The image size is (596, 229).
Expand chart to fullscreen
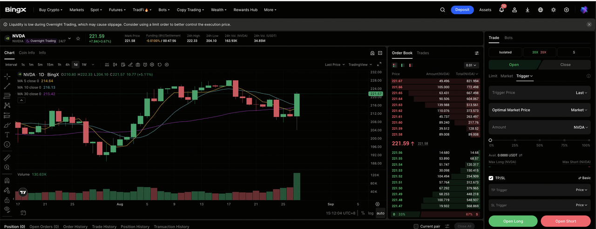[379, 64]
